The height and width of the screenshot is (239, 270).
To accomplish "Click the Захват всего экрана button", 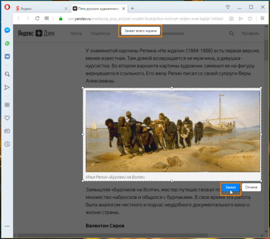I will (140, 31).
